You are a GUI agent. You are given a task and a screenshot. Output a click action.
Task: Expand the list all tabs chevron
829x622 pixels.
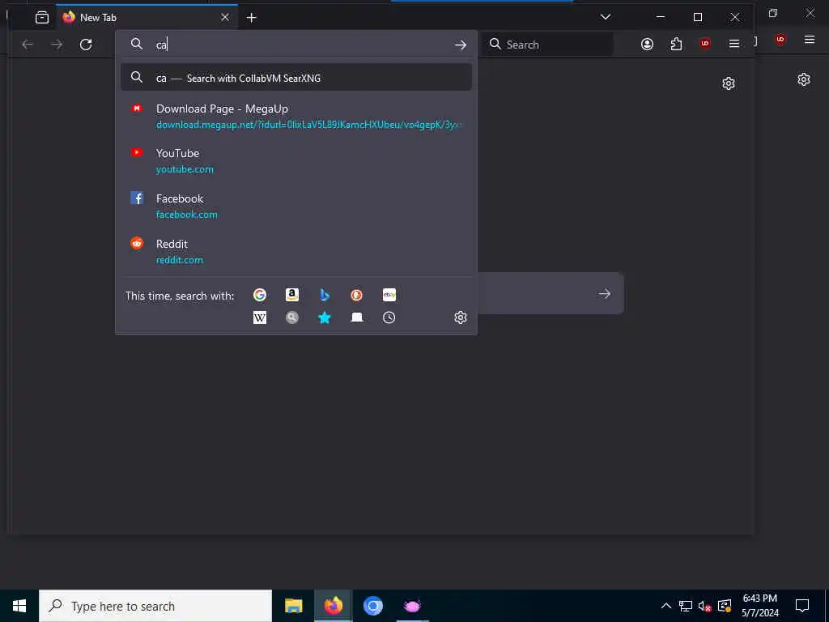pos(606,17)
